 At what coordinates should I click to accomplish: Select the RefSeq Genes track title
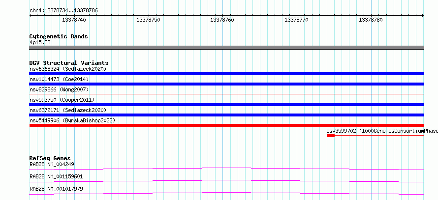click(50, 159)
